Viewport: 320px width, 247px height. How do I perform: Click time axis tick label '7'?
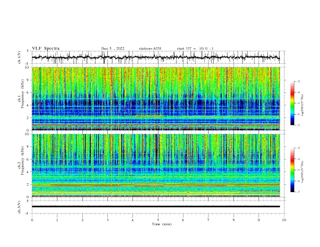click(208, 220)
